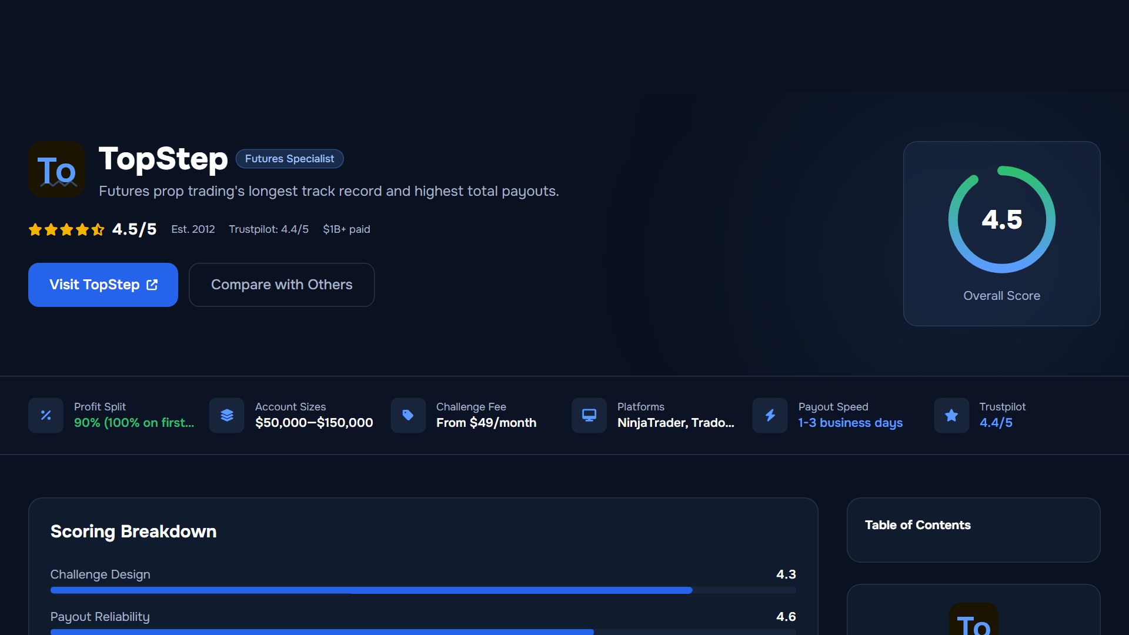Click the Profit Split percent icon

click(46, 416)
